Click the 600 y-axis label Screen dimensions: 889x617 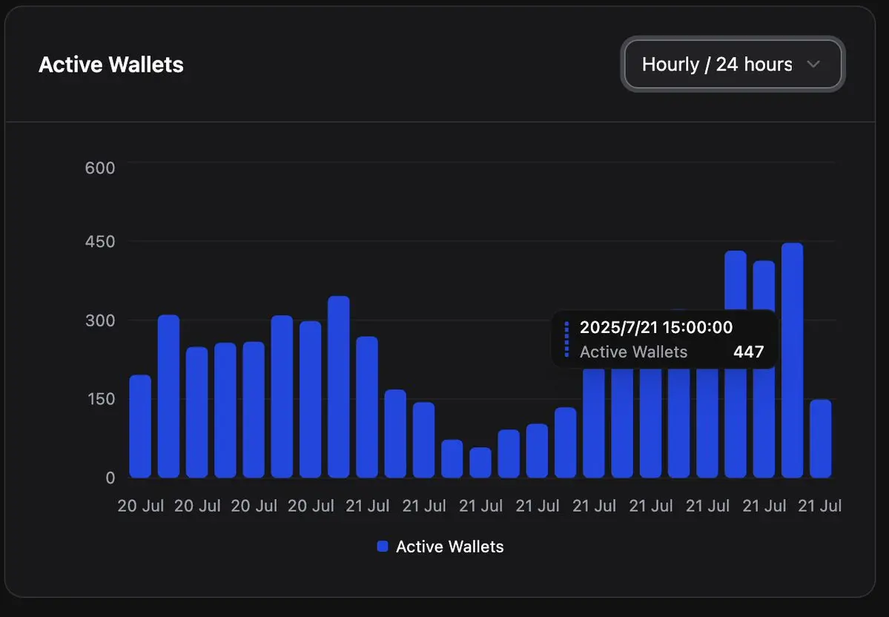point(100,168)
